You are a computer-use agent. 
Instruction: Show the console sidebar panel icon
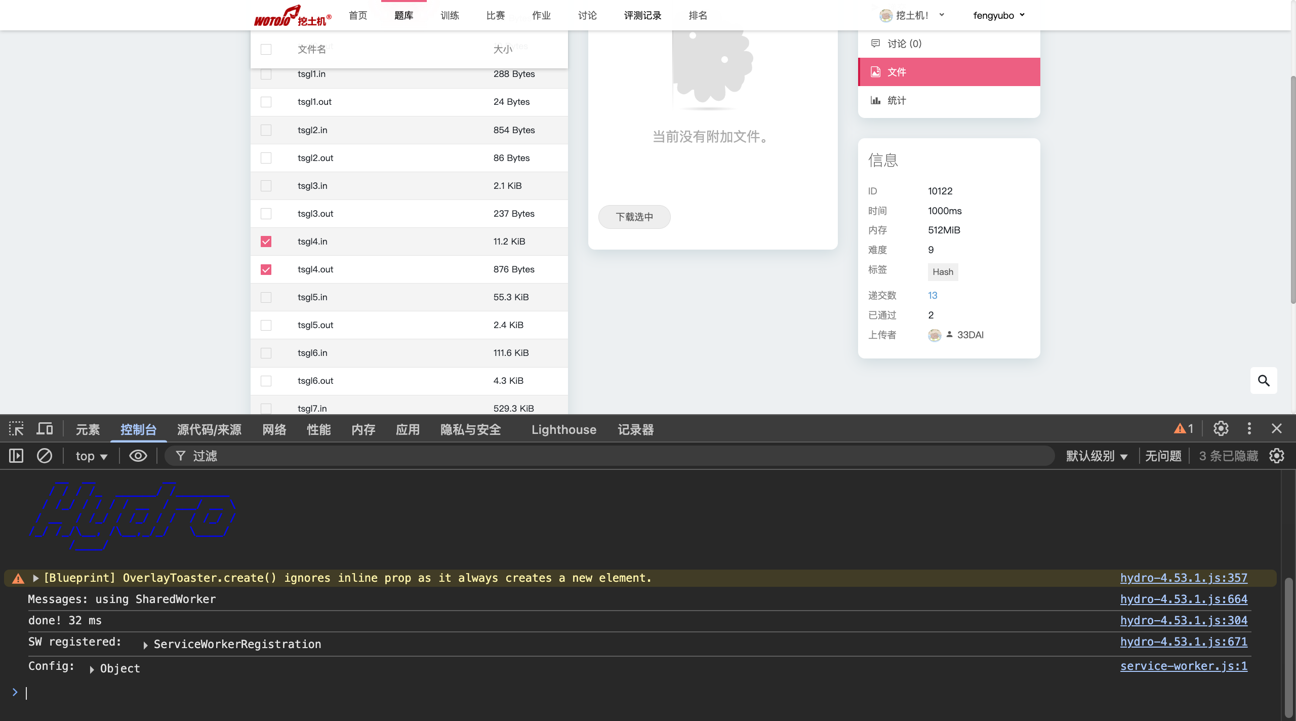click(x=16, y=456)
